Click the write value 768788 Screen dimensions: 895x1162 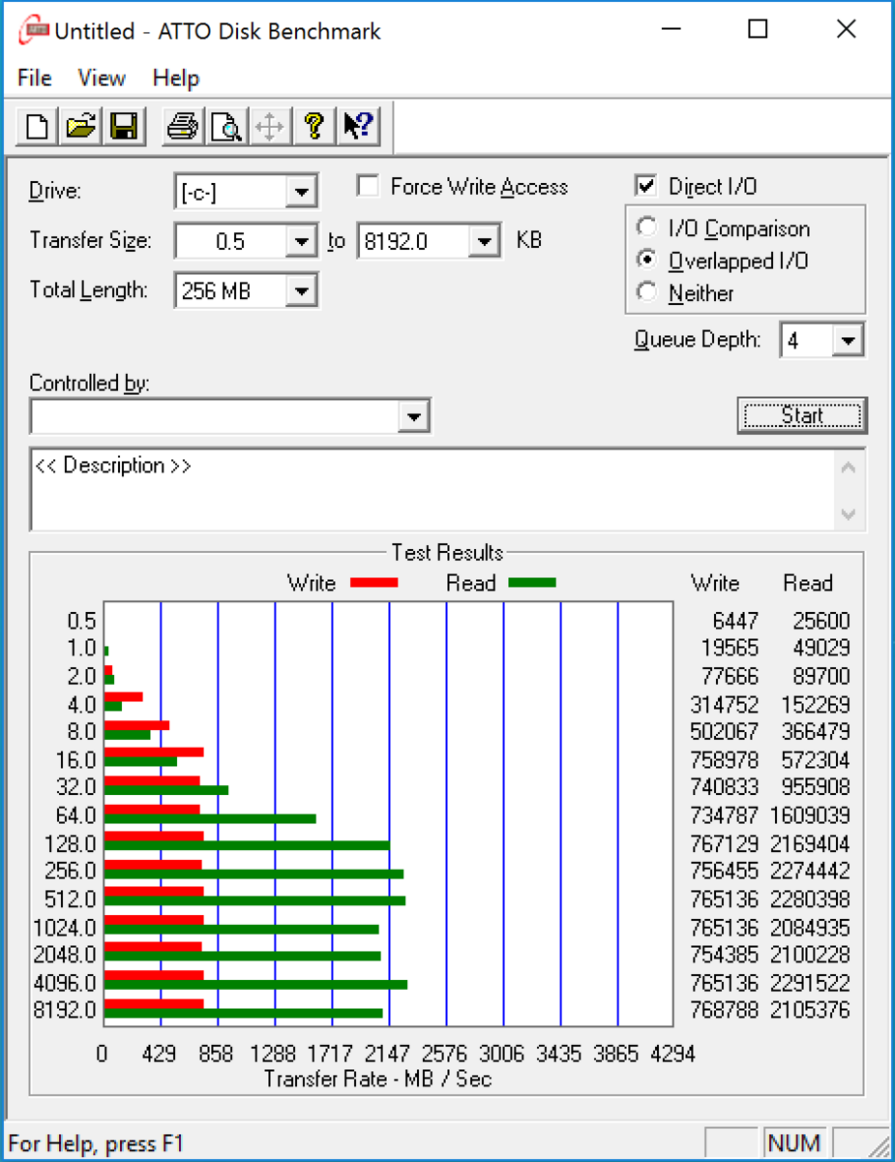tap(725, 1011)
